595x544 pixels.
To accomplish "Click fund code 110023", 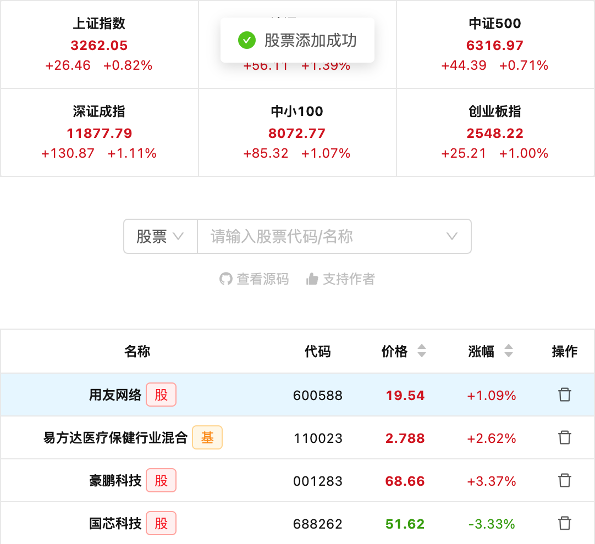I will tap(318, 438).
